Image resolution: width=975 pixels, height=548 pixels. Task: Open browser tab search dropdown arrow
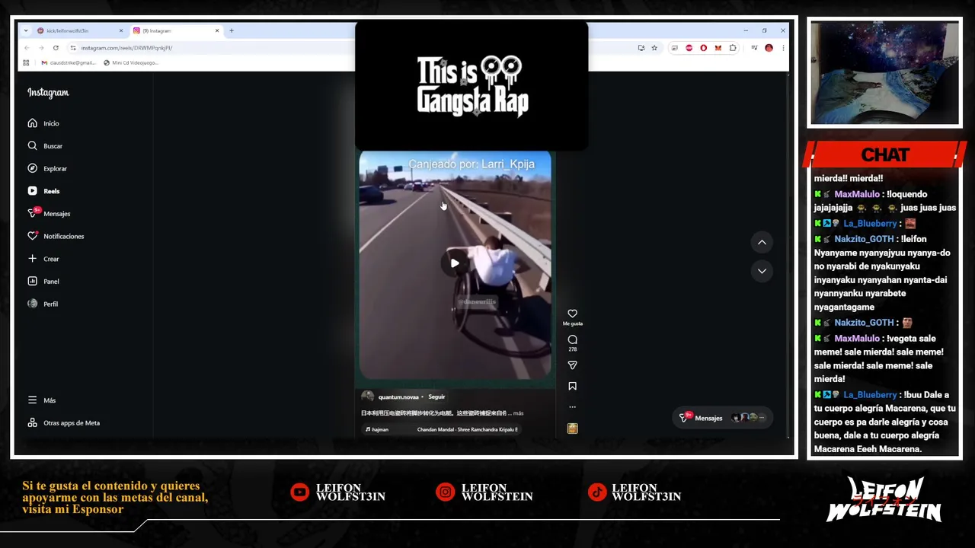click(x=26, y=31)
